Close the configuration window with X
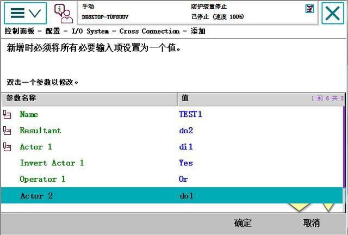348x235 pixels. 332,13
